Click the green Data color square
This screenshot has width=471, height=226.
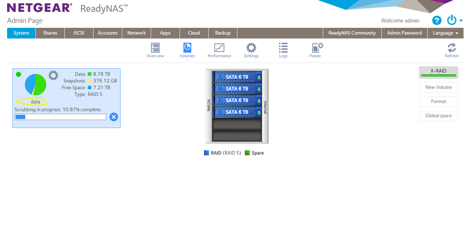point(90,74)
